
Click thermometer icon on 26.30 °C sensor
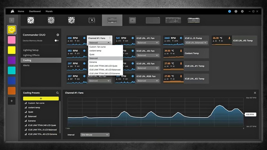[x=229, y=38]
